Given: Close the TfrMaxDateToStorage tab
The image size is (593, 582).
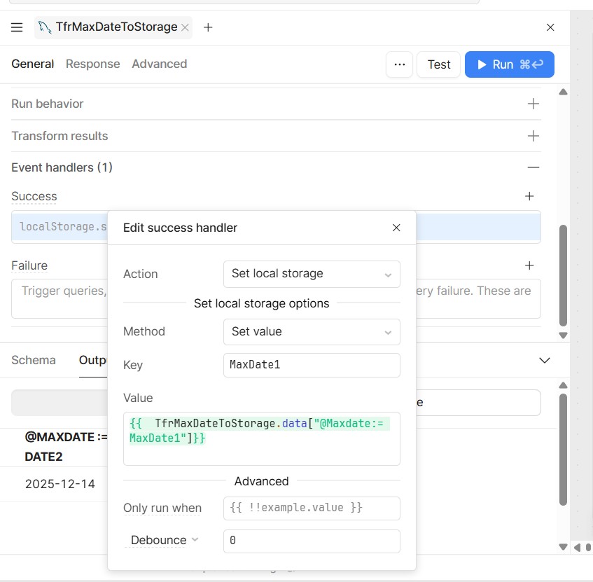Looking at the screenshot, I should click(185, 27).
